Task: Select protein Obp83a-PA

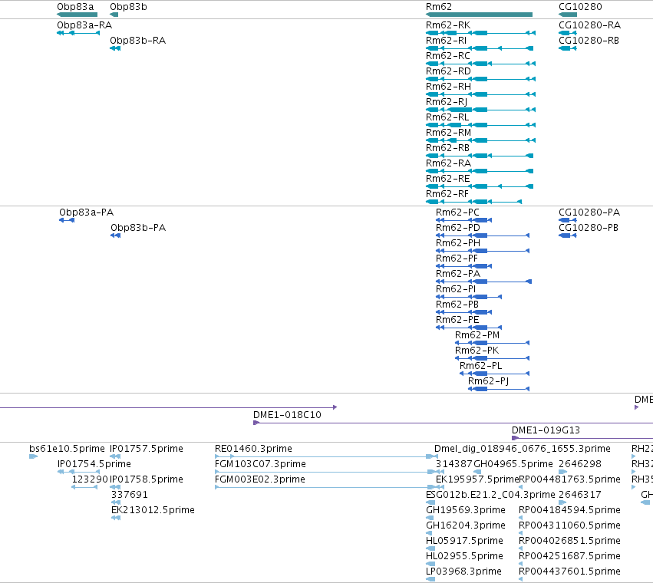Action: pos(67,220)
